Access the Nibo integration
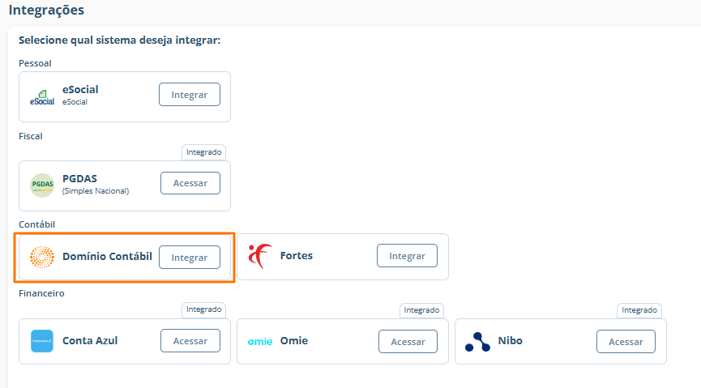 pos(626,342)
